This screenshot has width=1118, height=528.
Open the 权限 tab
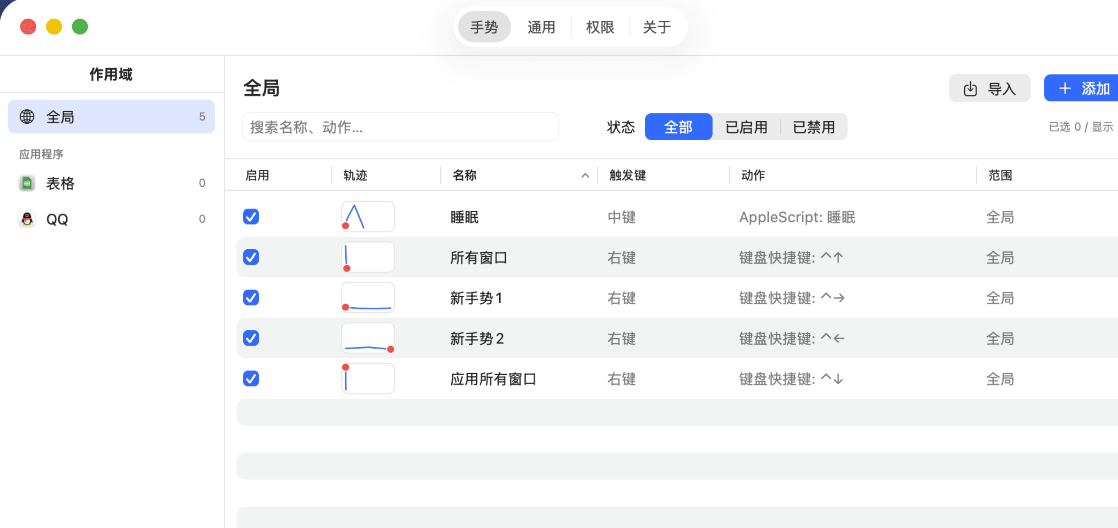600,27
